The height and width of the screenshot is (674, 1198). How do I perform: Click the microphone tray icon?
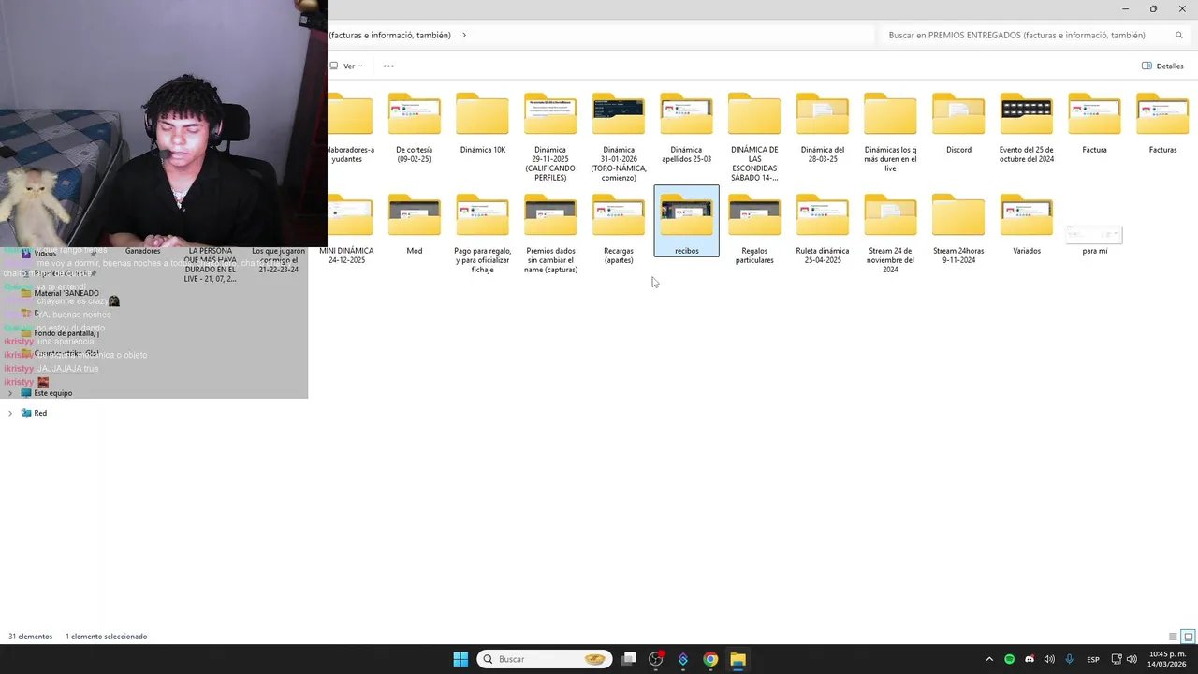pyautogui.click(x=1069, y=659)
